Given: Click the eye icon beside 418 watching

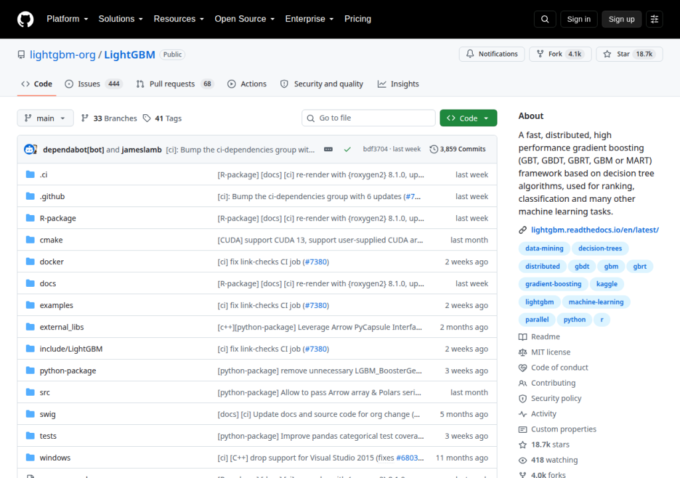Looking at the screenshot, I should (x=523, y=460).
